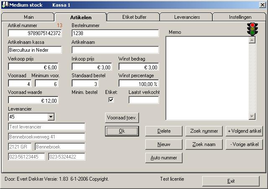
Task: Click the 023-56123445 phone field
Action: click(x=26, y=156)
